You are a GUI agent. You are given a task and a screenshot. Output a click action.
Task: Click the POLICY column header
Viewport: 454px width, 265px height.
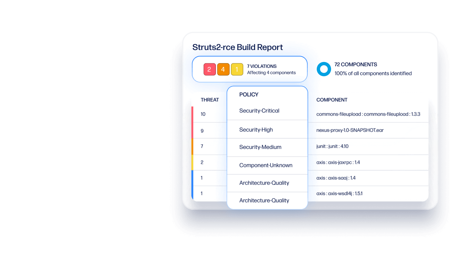click(x=249, y=95)
